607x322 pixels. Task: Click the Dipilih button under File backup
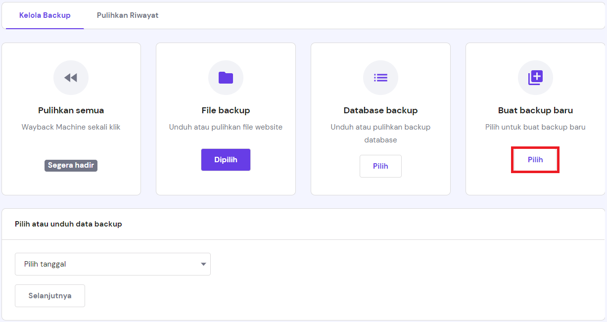tap(226, 159)
